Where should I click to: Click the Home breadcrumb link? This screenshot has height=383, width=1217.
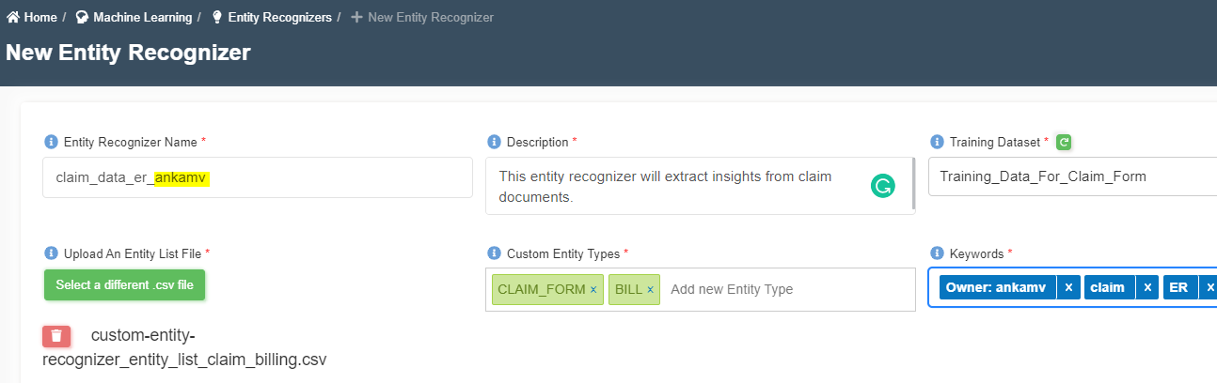(31, 17)
